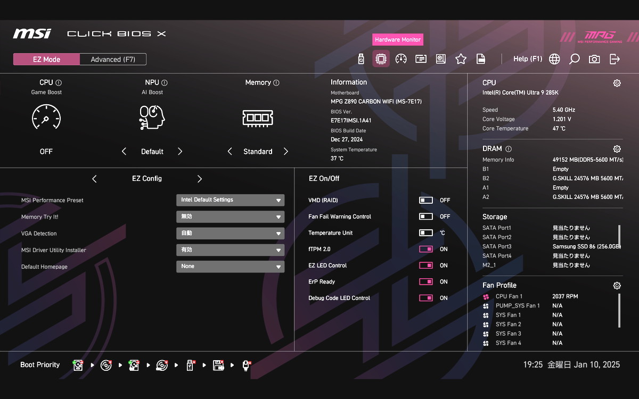Open the M-Flash USB drive icon
This screenshot has width=639, height=399.
(361, 59)
